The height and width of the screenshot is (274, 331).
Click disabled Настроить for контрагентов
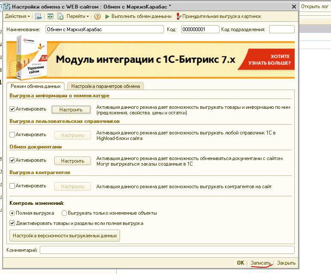pos(73,187)
